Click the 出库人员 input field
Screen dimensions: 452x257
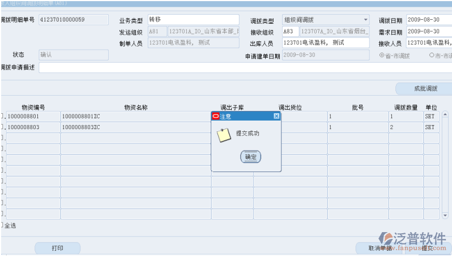point(325,42)
